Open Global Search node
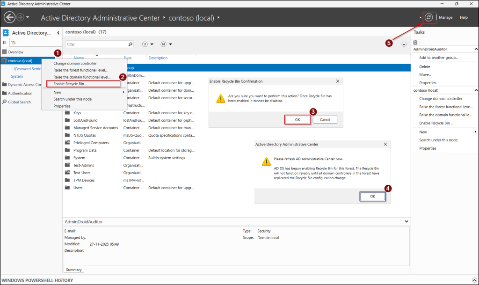Viewport: 479px width, 285px height. pos(19,102)
